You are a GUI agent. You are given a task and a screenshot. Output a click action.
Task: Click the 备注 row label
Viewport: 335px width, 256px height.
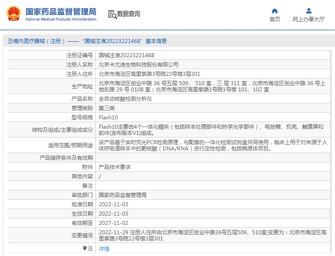click(87, 186)
